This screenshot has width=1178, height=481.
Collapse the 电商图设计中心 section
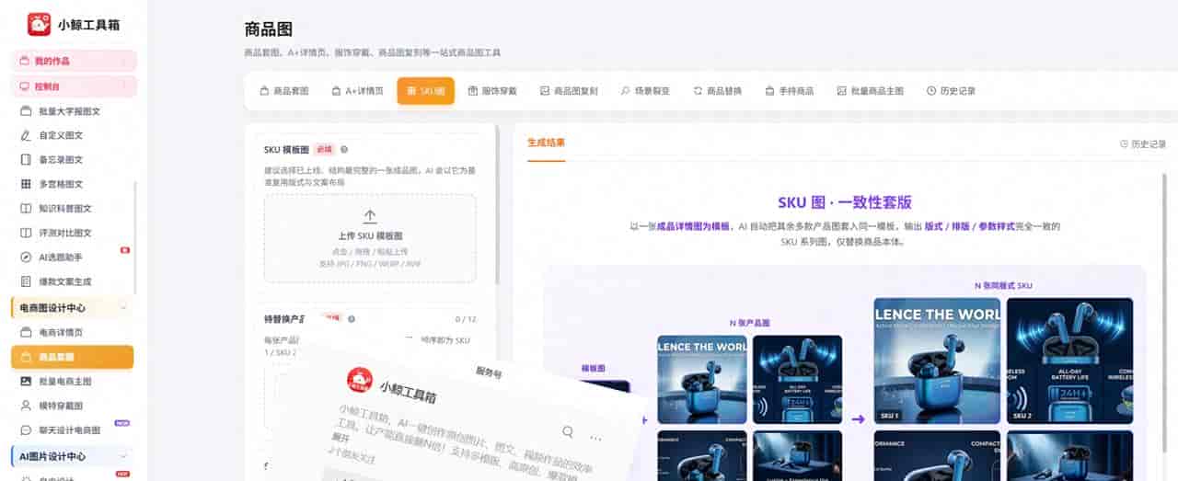click(x=123, y=307)
